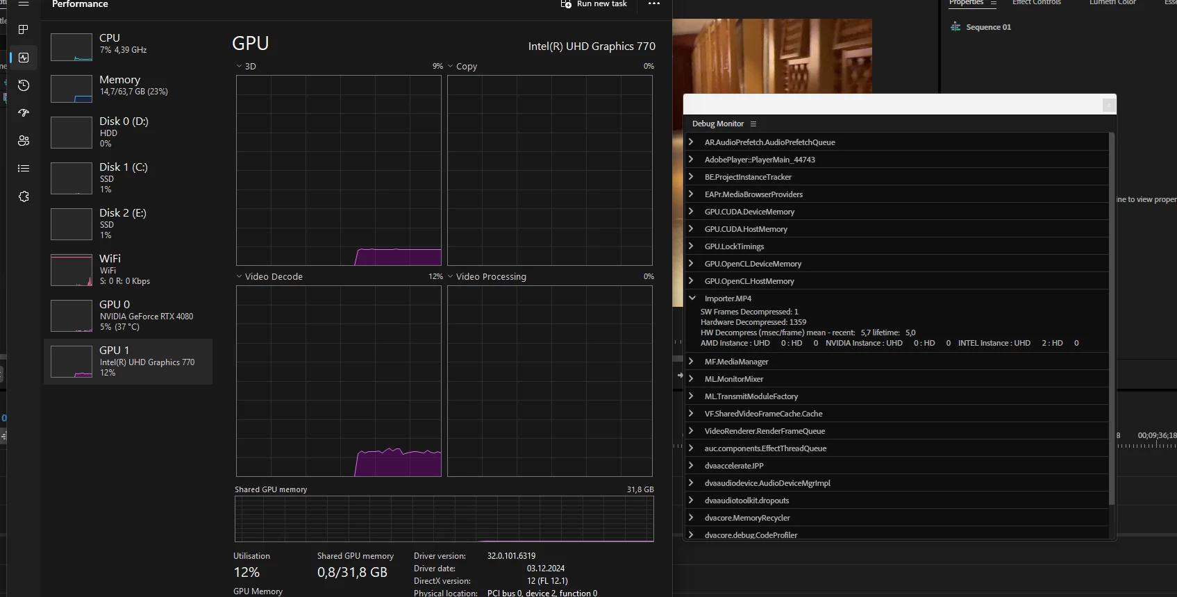Click ML.TransmitModuleFactory entry text
Viewport: 1177px width, 597px height.
coord(751,396)
